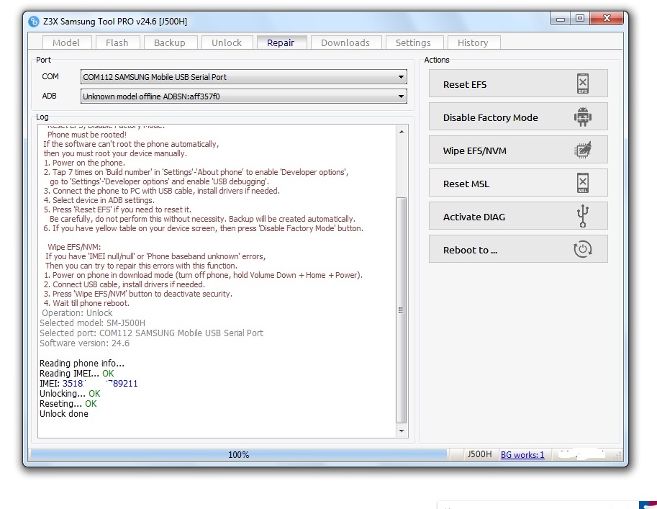Close the Z3X Samsung Tool window
This screenshot has width=657, height=509.
607,19
